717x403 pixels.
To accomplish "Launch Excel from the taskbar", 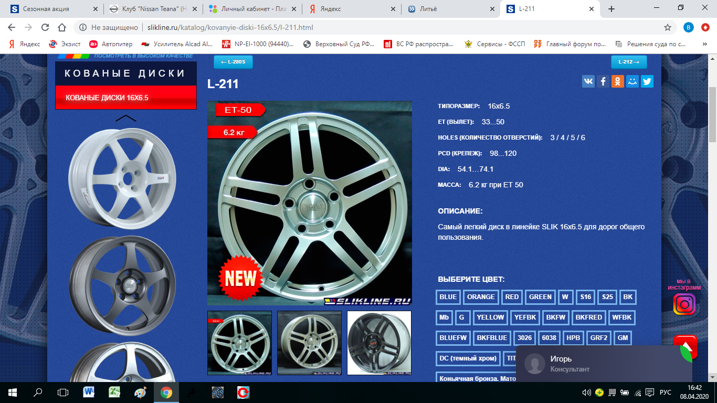I will click(x=114, y=392).
